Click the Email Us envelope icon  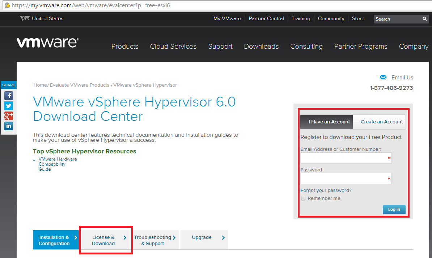(383, 77)
